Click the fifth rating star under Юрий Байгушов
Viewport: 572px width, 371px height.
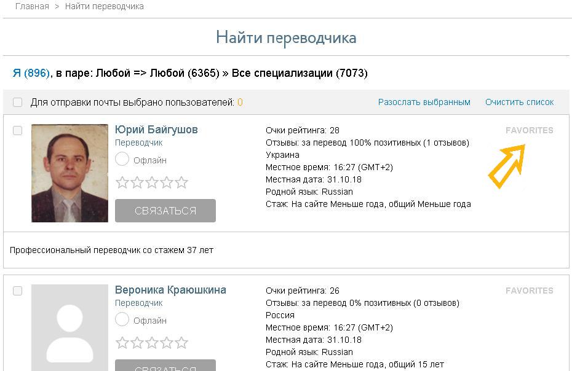pyautogui.click(x=181, y=182)
